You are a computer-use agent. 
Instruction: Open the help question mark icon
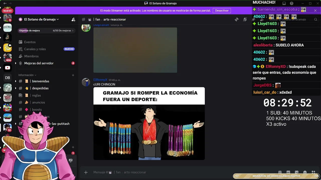292,3
